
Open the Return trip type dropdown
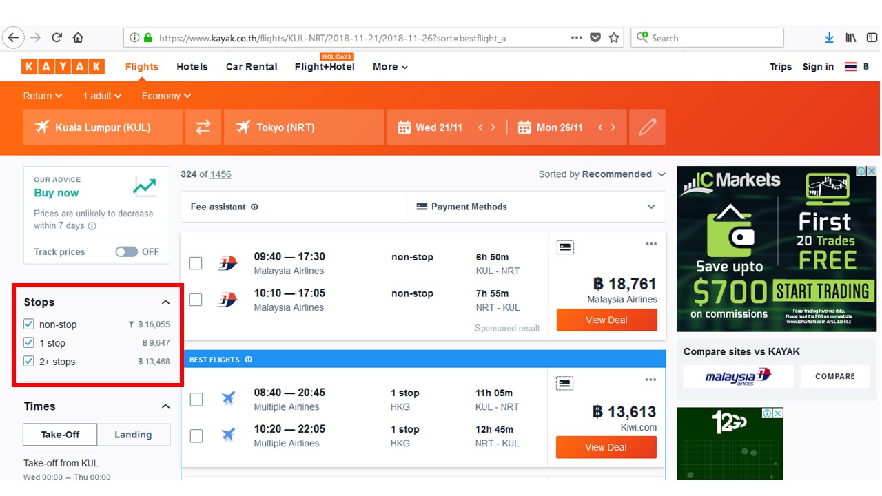(43, 96)
